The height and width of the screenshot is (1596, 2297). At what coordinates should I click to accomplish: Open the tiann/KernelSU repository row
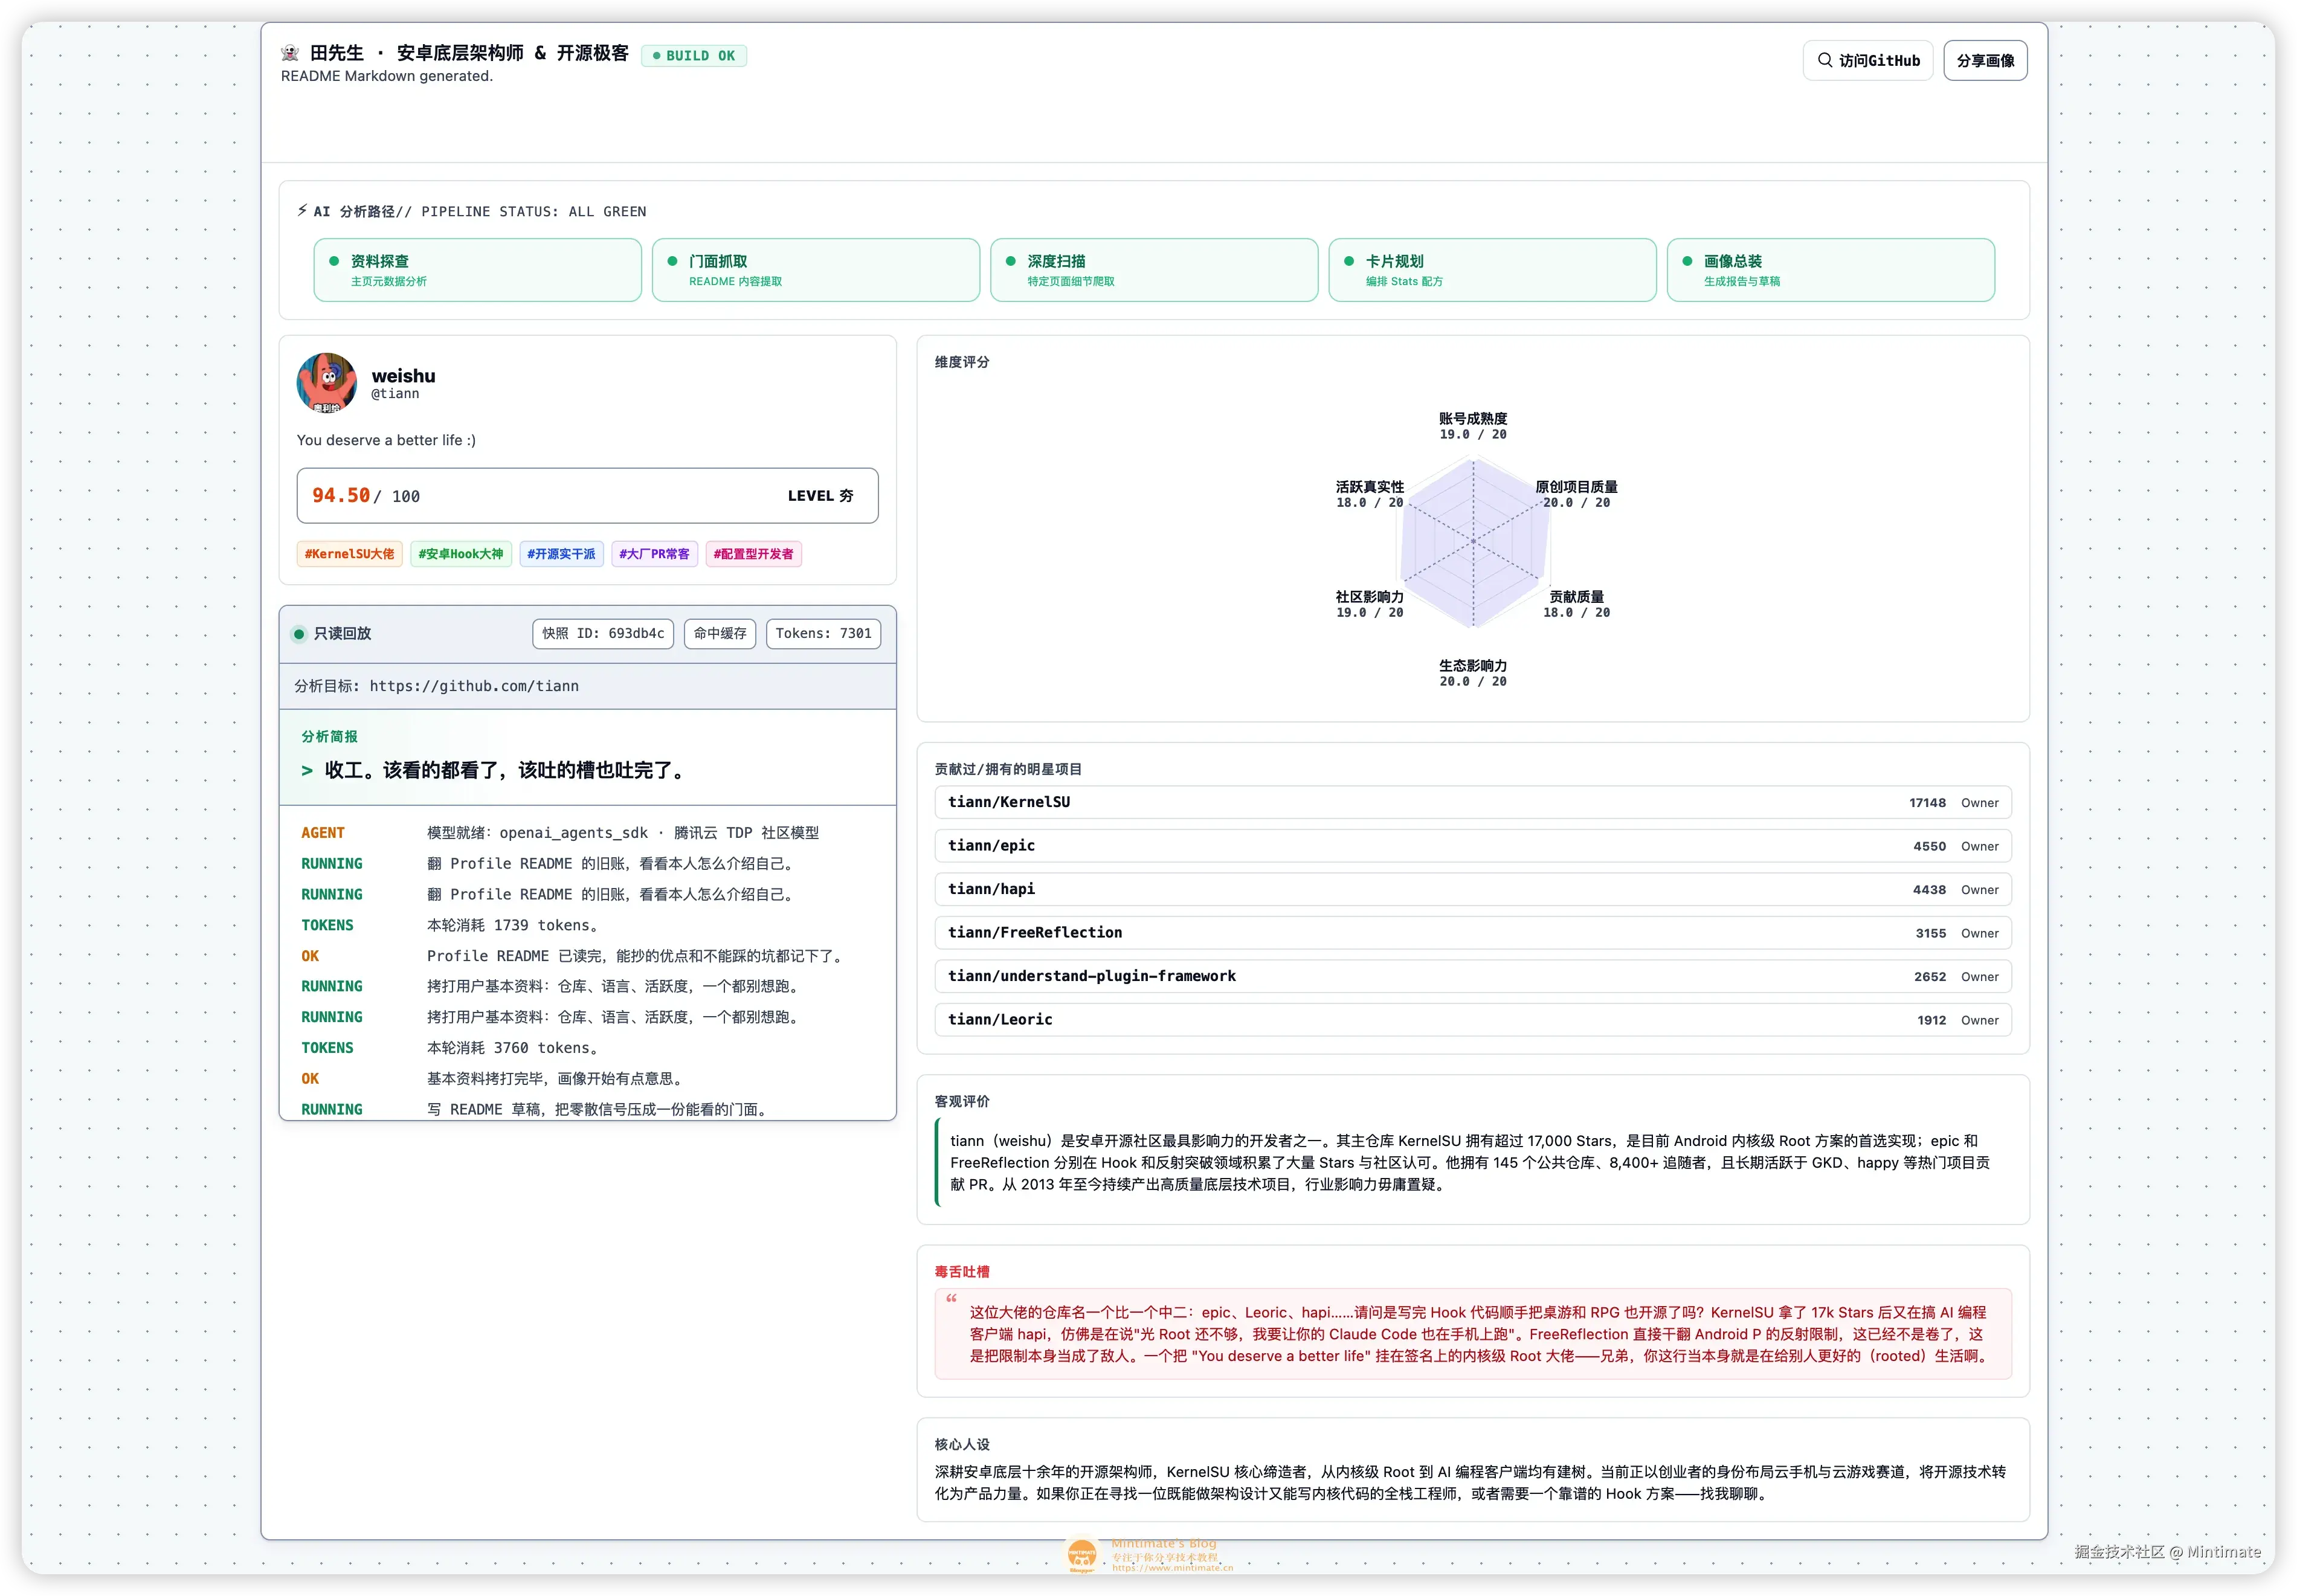click(x=1472, y=802)
